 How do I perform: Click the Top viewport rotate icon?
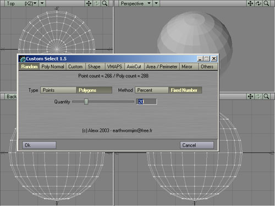click(97, 3)
